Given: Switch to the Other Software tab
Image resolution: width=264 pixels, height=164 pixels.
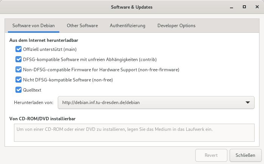Looking at the screenshot, I should pyautogui.click(x=82, y=26).
